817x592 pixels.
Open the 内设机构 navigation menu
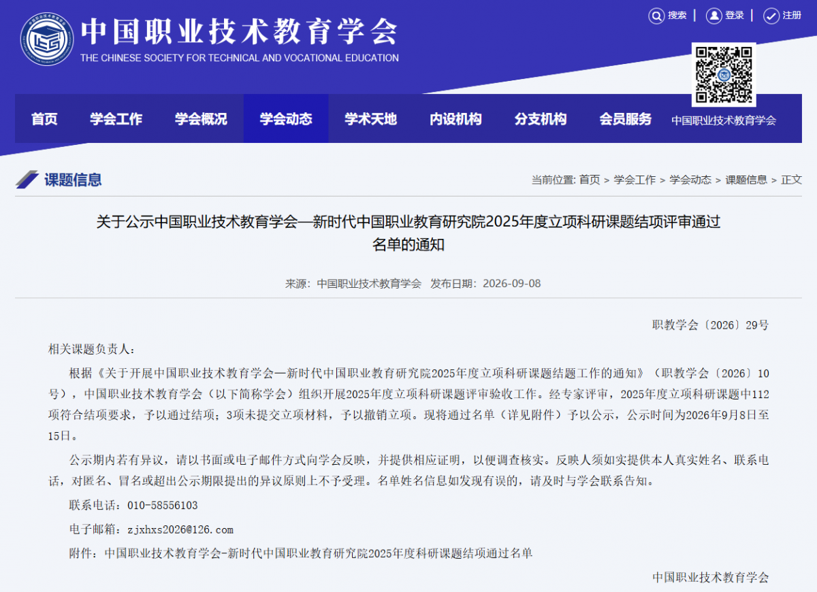click(455, 119)
